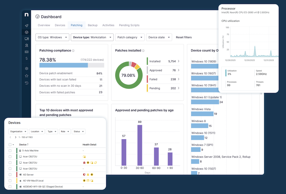Image resolution: width=286 pixels, height=194 pixels.
Task: Click the red bug icon in Acer CB272U row
Action: (x=84, y=163)
